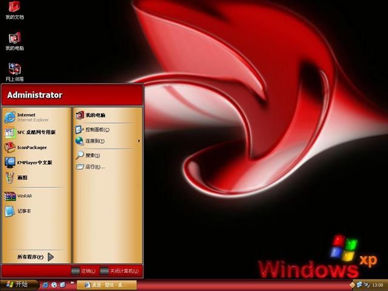Viewport: 388px width, 291px height.
Task: Click the 13:08 taskbar clock
Action: point(377,285)
